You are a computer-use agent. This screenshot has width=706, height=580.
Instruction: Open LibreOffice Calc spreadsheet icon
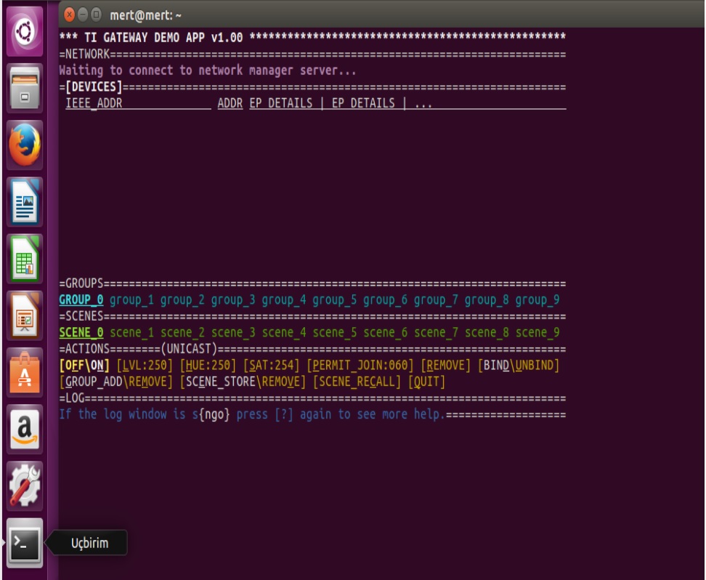click(25, 258)
